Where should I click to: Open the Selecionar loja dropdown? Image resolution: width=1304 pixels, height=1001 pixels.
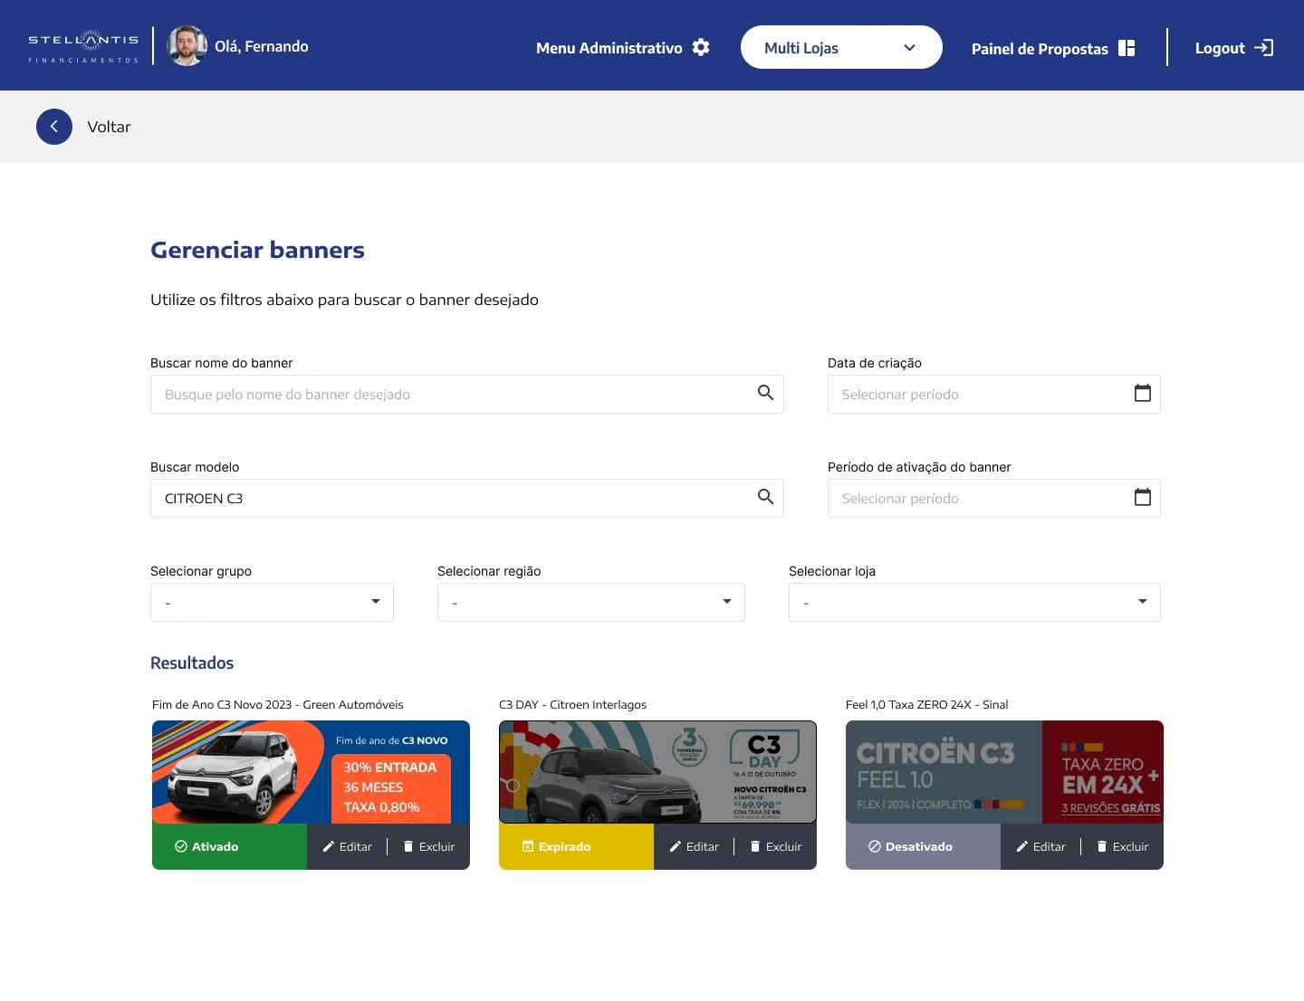click(974, 602)
